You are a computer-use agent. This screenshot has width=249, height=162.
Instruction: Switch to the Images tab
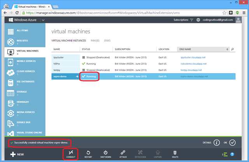click(95, 40)
